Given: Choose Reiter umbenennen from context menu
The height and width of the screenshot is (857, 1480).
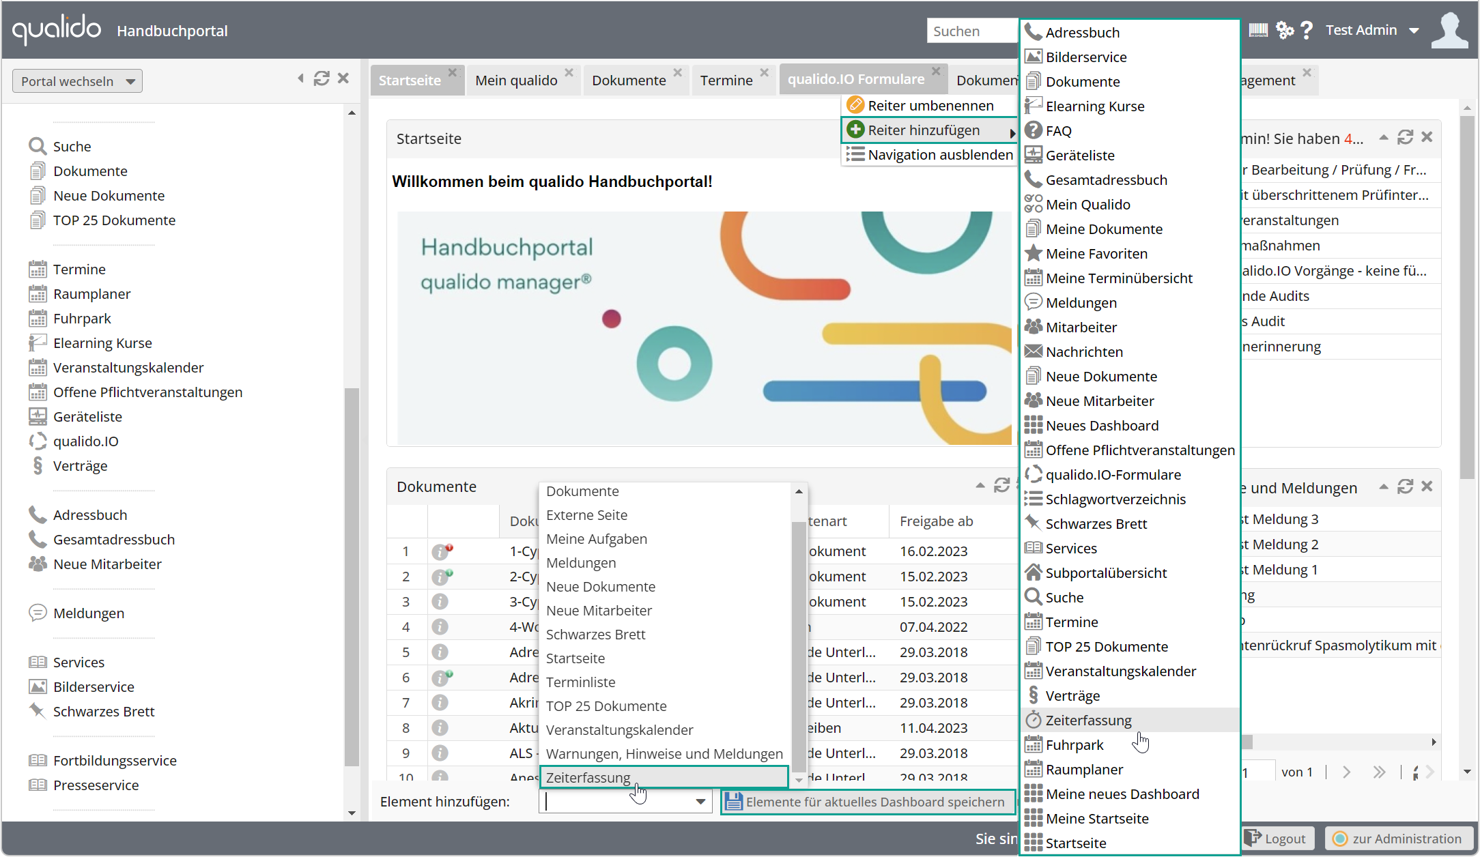Looking at the screenshot, I should tap(929, 105).
